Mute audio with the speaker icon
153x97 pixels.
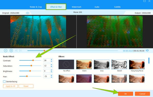click(x=147, y=50)
